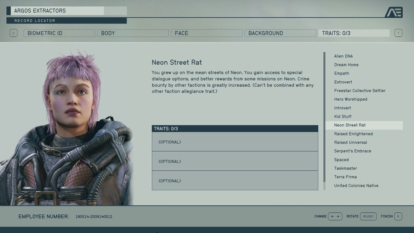Viewport: 414px width, 233px height.
Task: Open the third Optional trait slot
Action: [234, 180]
